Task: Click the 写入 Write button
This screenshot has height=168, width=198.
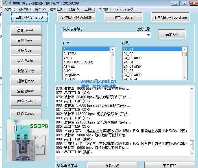Action: click(26, 60)
